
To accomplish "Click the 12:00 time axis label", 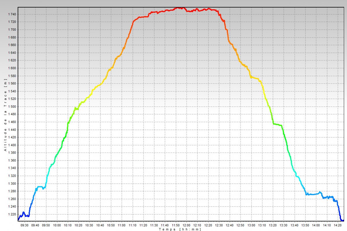I will tap(187, 225).
